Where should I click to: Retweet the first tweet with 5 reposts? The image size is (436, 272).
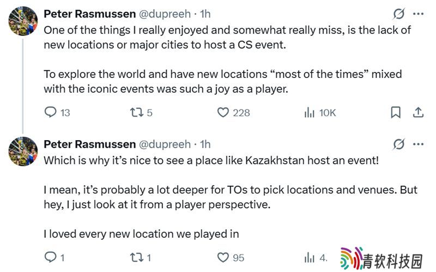pyautogui.click(x=136, y=113)
